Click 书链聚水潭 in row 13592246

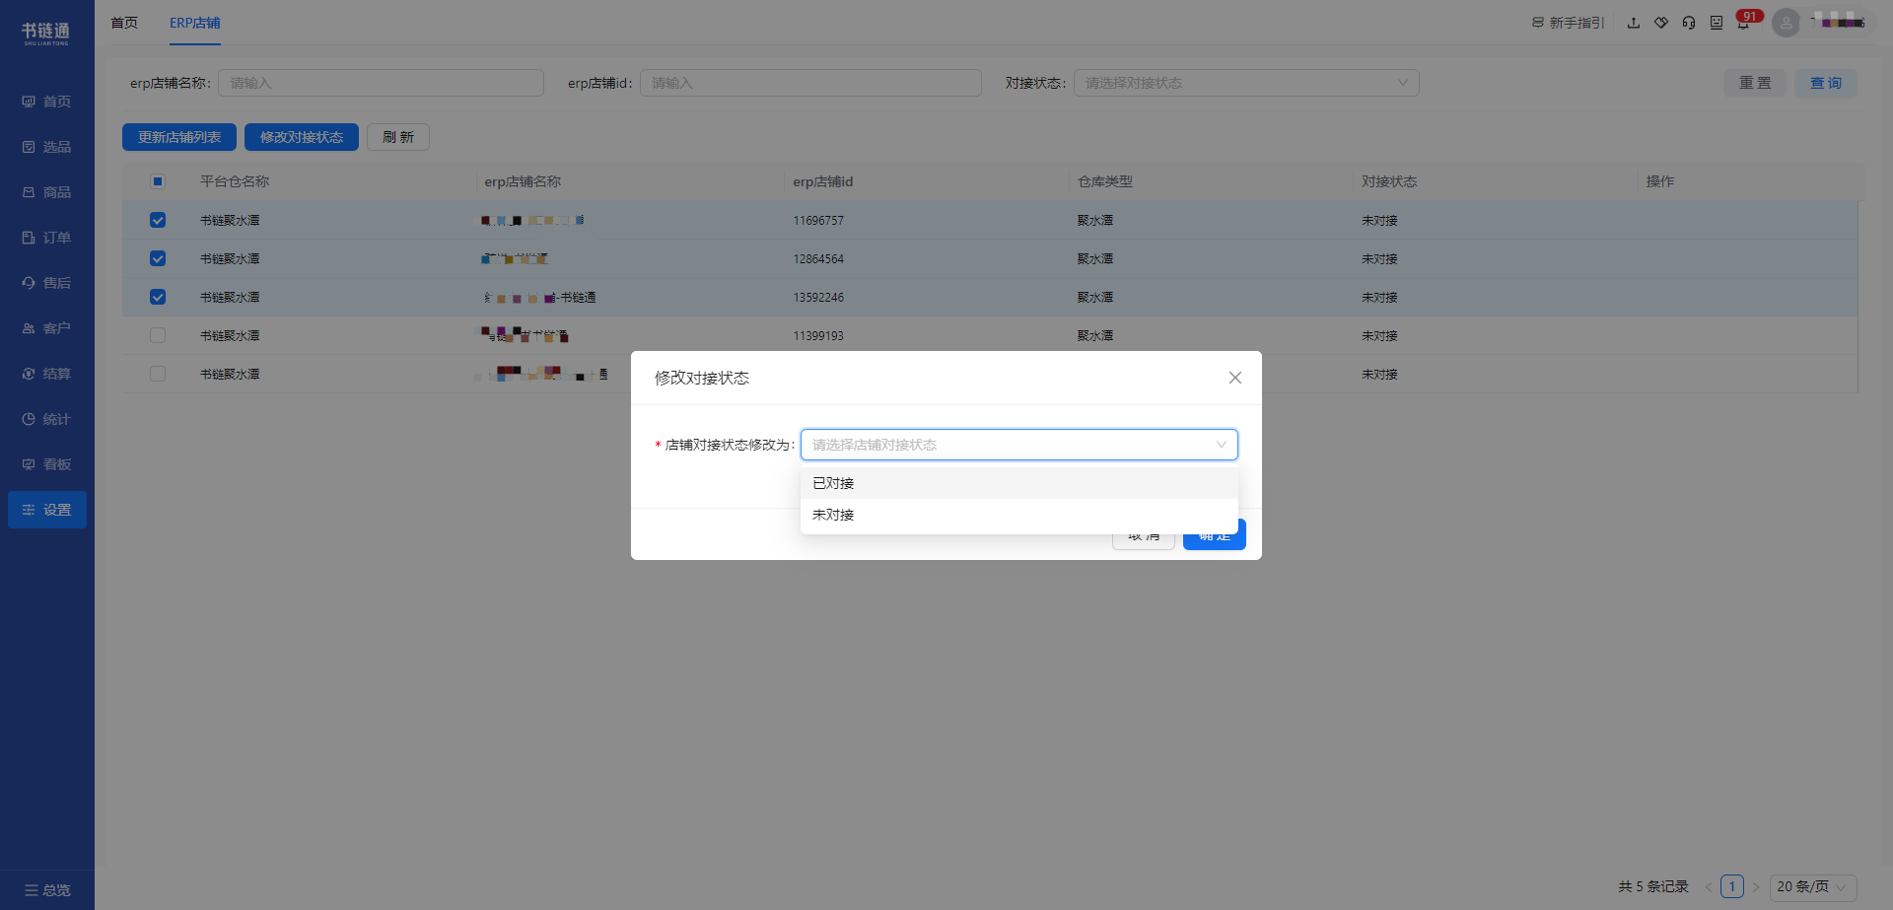pyautogui.click(x=230, y=298)
